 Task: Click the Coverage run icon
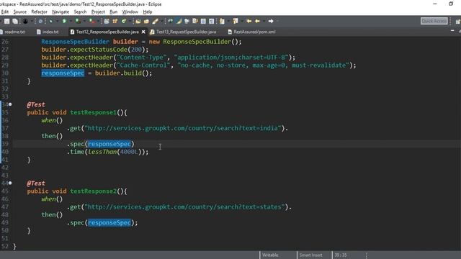tap(78, 21)
